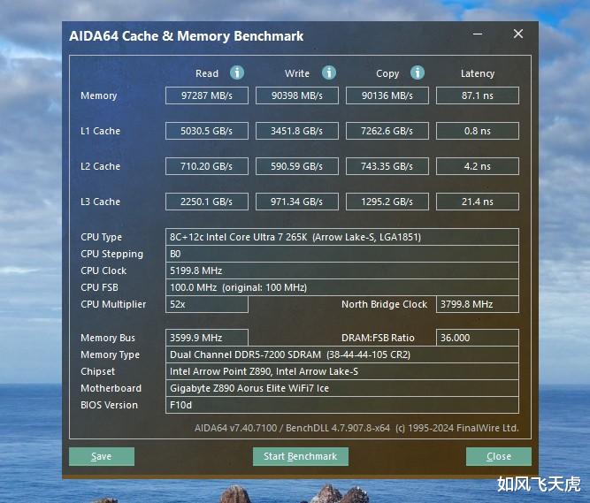Select L2 Cache write value 590.59 GB/s

click(297, 166)
